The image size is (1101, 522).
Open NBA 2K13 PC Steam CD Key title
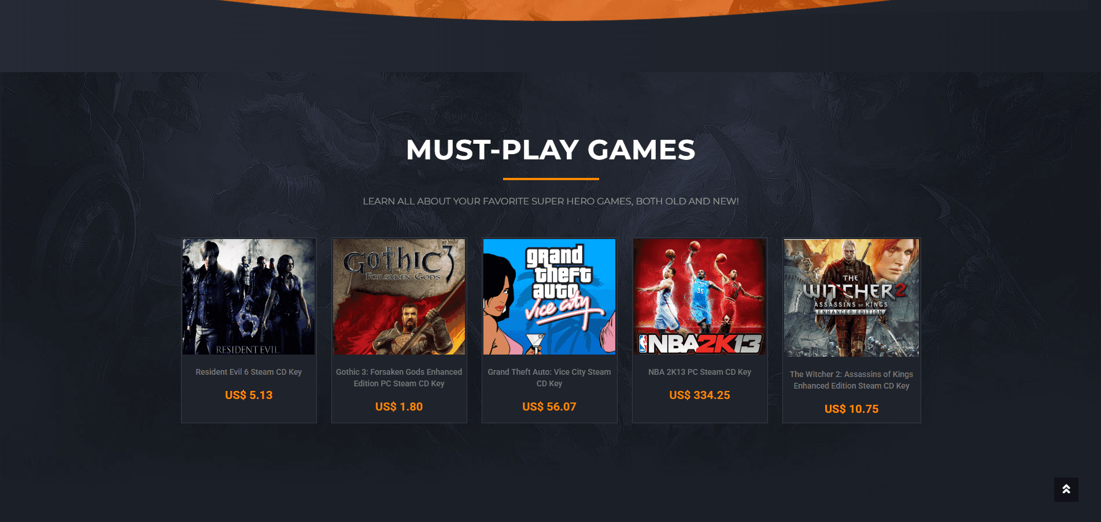pyautogui.click(x=700, y=372)
